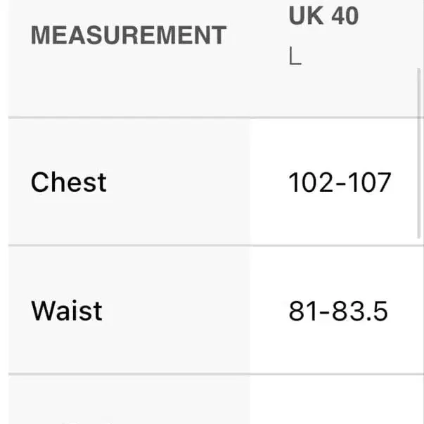Select the Chest row label
Screen dimensions: 424x424
[69, 183]
